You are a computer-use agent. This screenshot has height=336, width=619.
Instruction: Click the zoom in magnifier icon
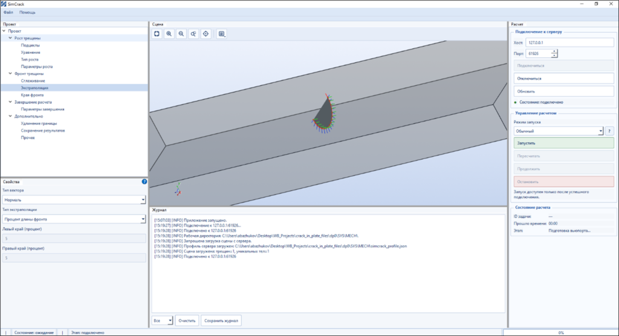(x=169, y=34)
